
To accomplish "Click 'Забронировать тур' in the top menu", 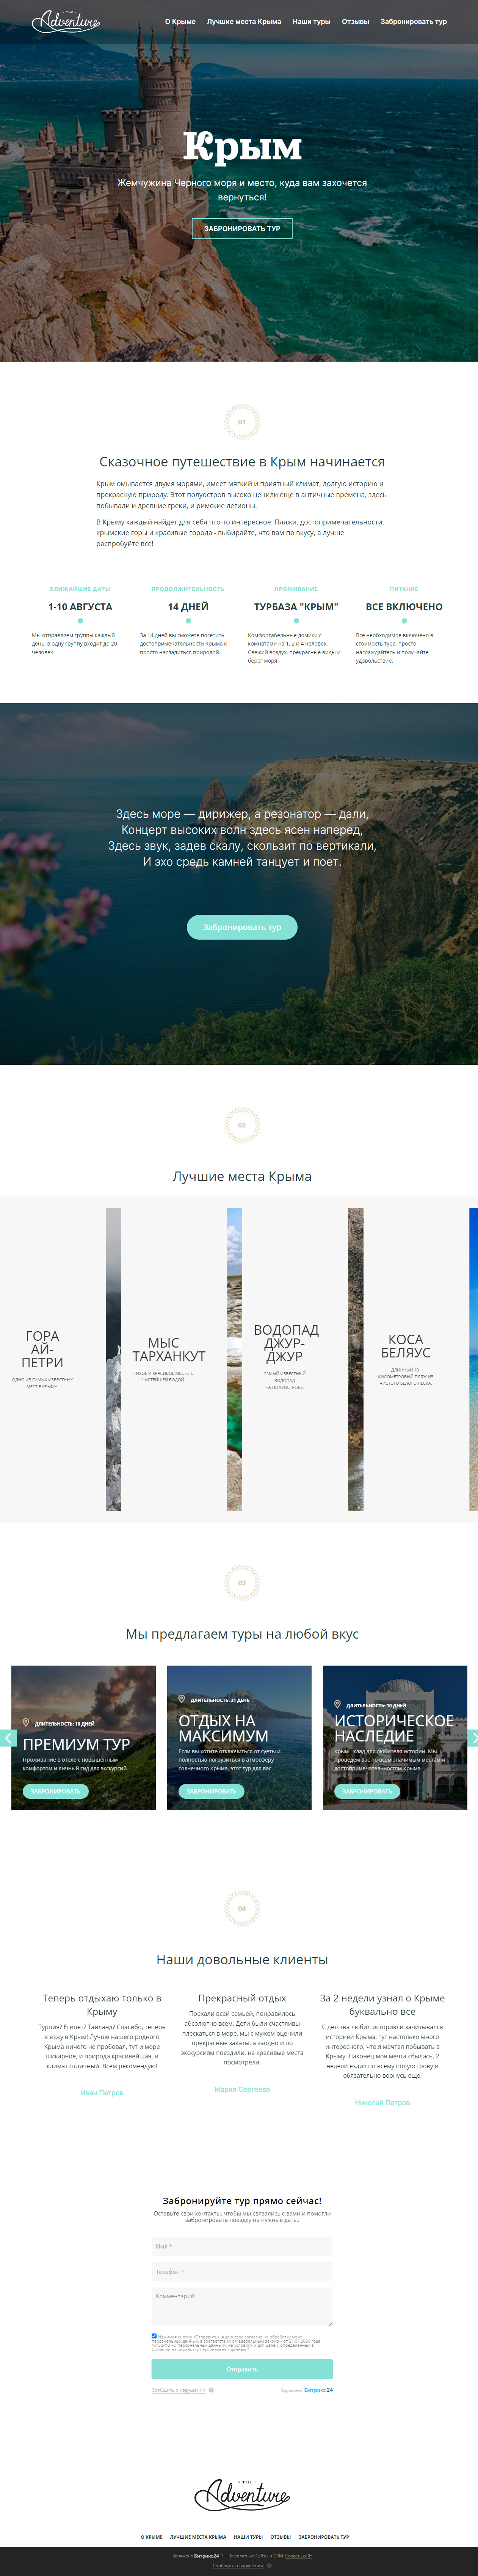I will click(413, 21).
